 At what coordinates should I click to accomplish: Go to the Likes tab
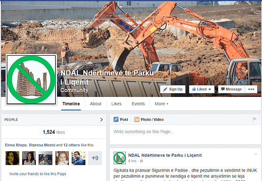[116, 104]
